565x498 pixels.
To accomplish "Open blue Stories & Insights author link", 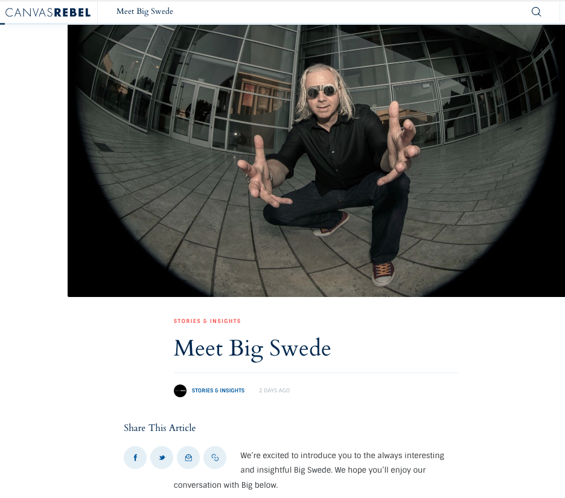I will [x=218, y=391].
